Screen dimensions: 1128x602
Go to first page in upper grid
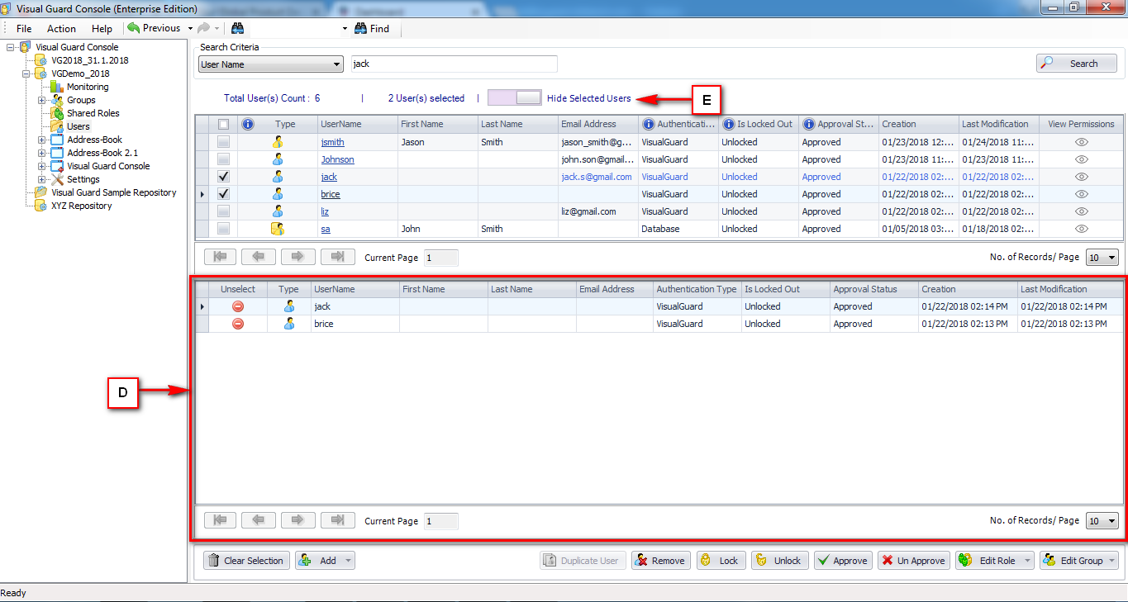coord(220,257)
